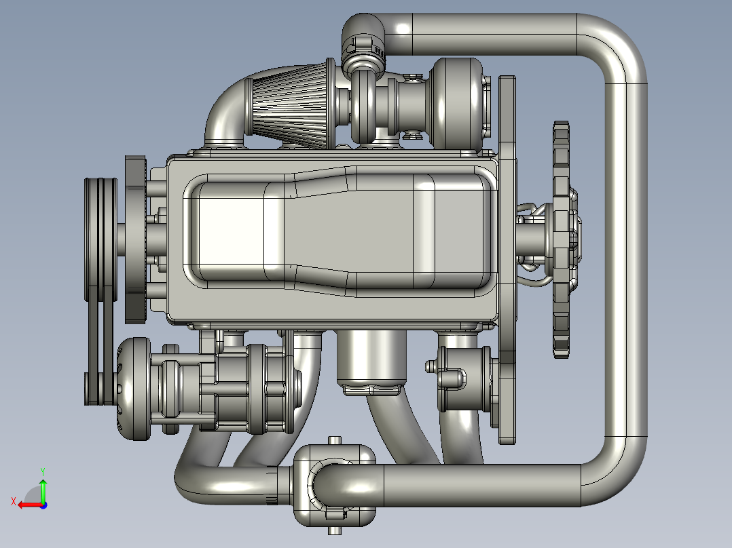The image size is (732, 548).
Task: Select the round turbocharger housing
Action: click(456, 104)
